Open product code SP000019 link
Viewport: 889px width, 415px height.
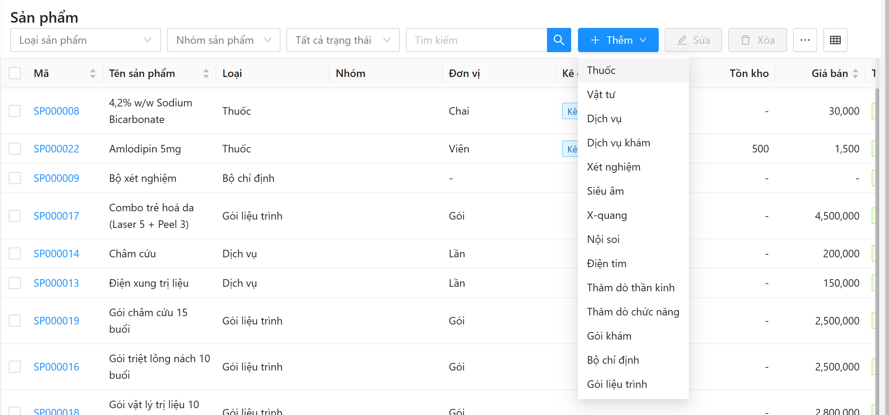coord(56,321)
